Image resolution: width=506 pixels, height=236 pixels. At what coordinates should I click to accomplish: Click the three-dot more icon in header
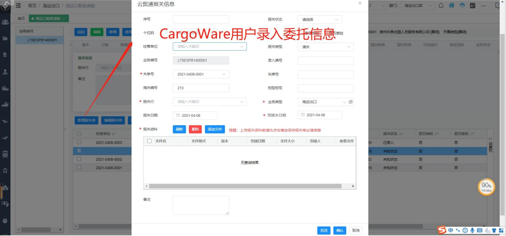pos(483,6)
